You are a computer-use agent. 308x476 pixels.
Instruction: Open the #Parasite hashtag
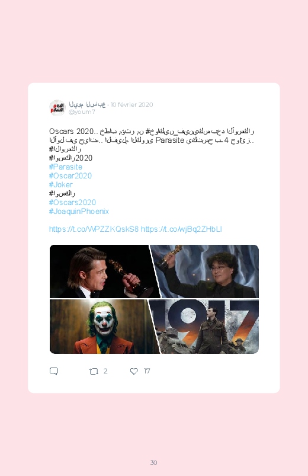(66, 167)
